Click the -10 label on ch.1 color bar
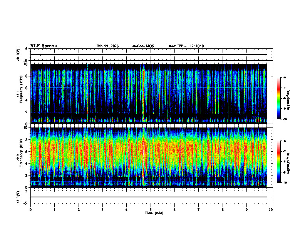The image size is (305, 235). coord(285,119)
